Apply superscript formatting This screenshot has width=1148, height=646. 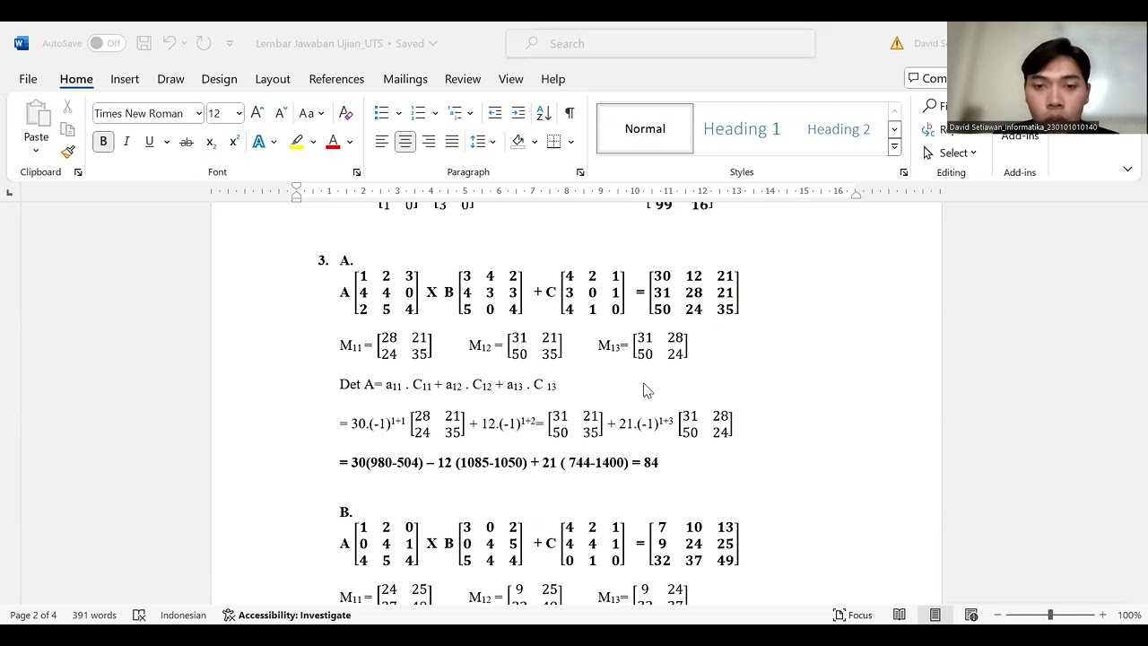click(234, 142)
